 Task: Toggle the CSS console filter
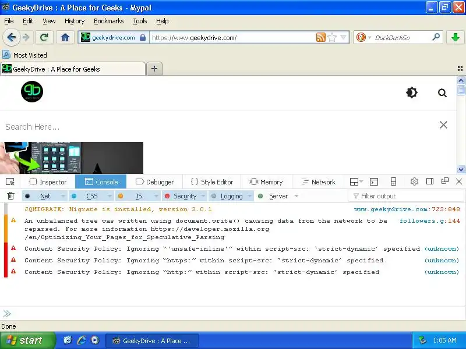coord(88,196)
